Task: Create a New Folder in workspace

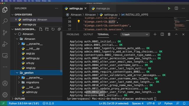Action: tap(47, 29)
